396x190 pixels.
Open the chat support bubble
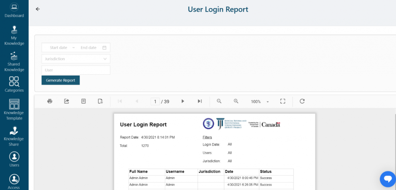[388, 179]
